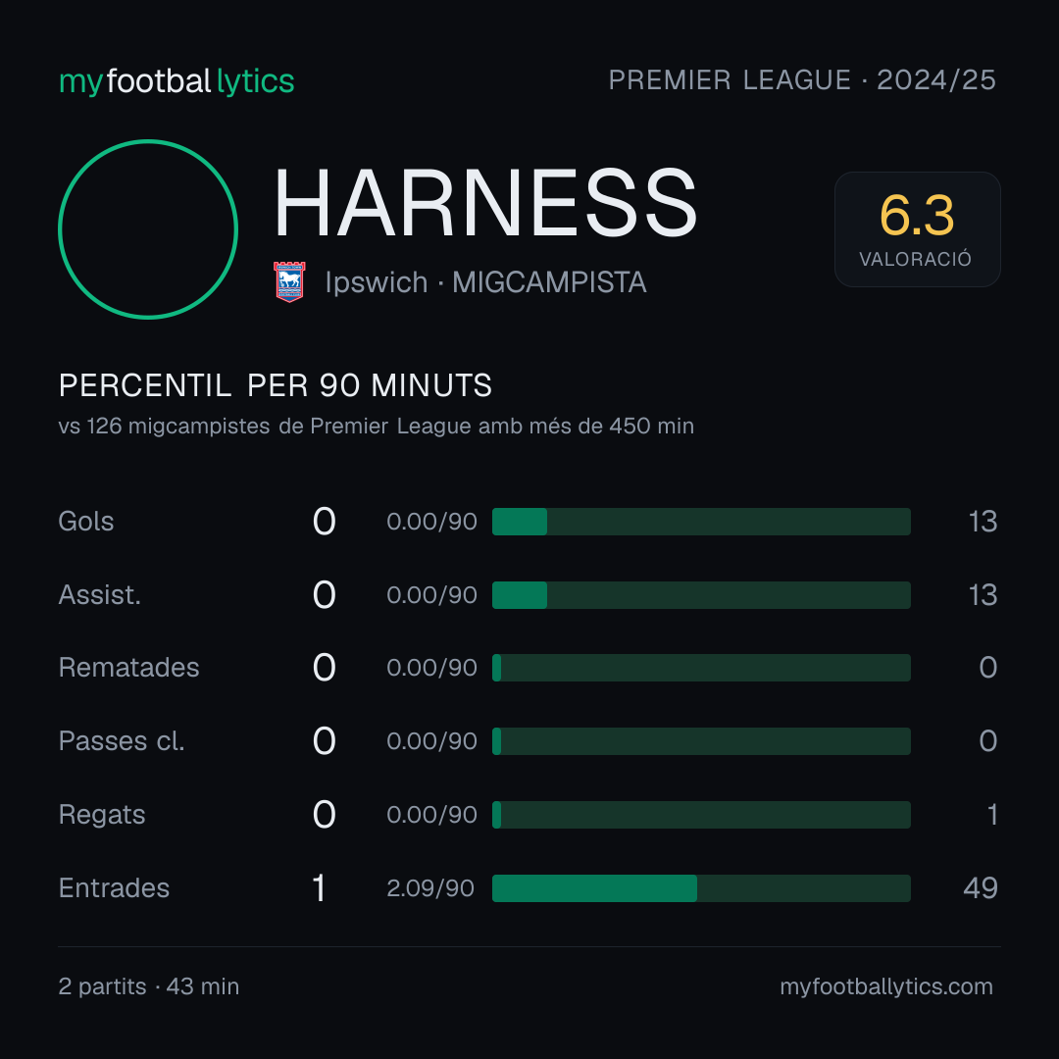The width and height of the screenshot is (1059, 1059).
Task: Click the Entrades percentile number 49
Action: click(981, 888)
